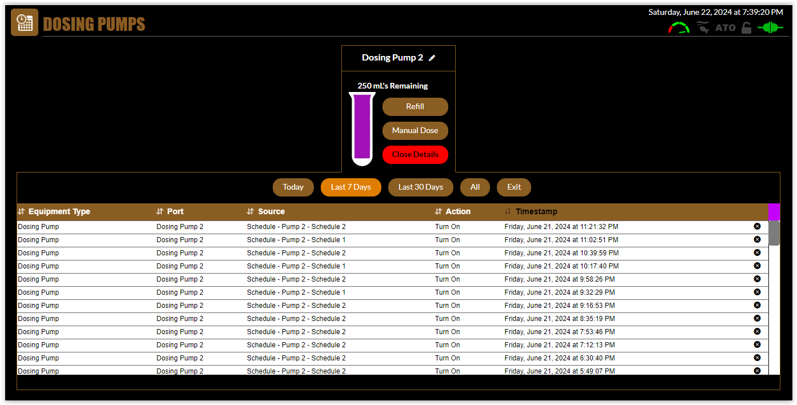This screenshot has width=797, height=405.
Task: Click the unlocked padlock icon
Action: [x=746, y=27]
